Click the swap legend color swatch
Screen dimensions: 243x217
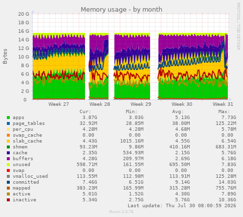tap(8, 170)
